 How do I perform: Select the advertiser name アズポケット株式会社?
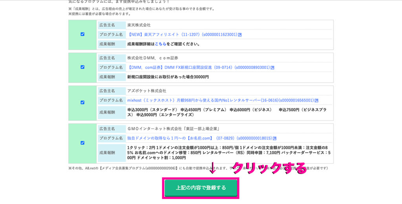[x=147, y=91]
